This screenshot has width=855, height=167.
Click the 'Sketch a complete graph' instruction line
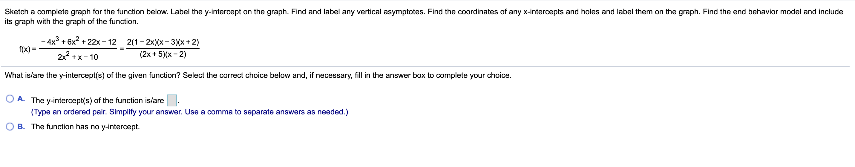424,12
